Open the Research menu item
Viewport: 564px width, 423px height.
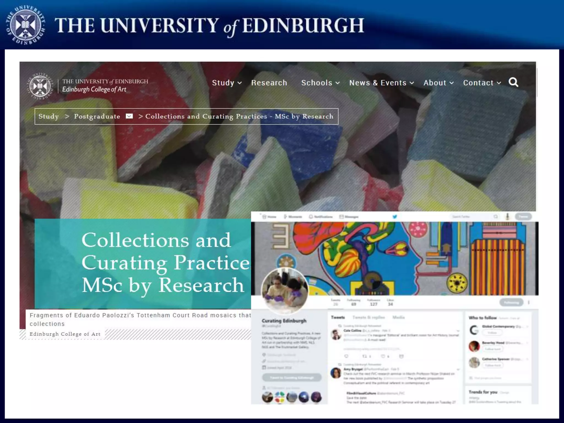(x=269, y=83)
